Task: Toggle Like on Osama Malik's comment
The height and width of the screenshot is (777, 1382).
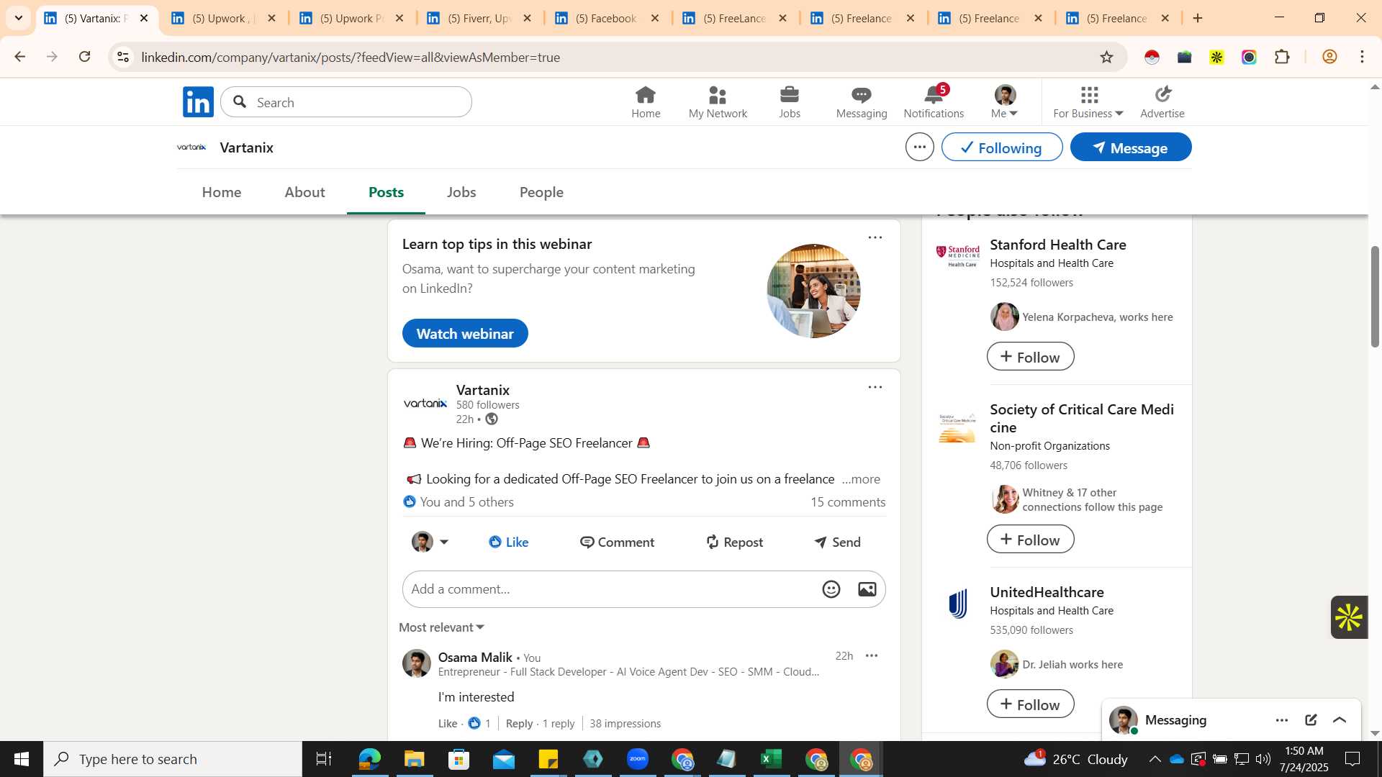Action: pyautogui.click(x=447, y=724)
